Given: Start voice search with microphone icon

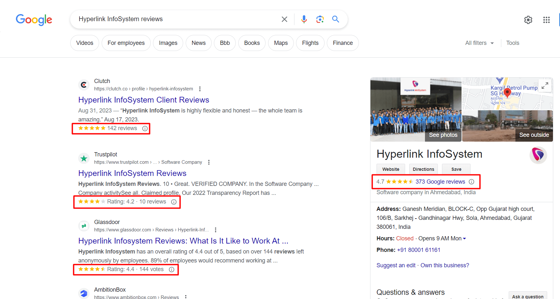Looking at the screenshot, I should click(304, 19).
